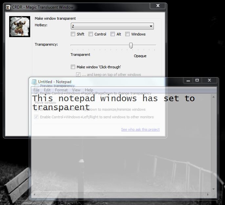Open Notepad Edit menu
This screenshot has width=225, height=205.
47,90
